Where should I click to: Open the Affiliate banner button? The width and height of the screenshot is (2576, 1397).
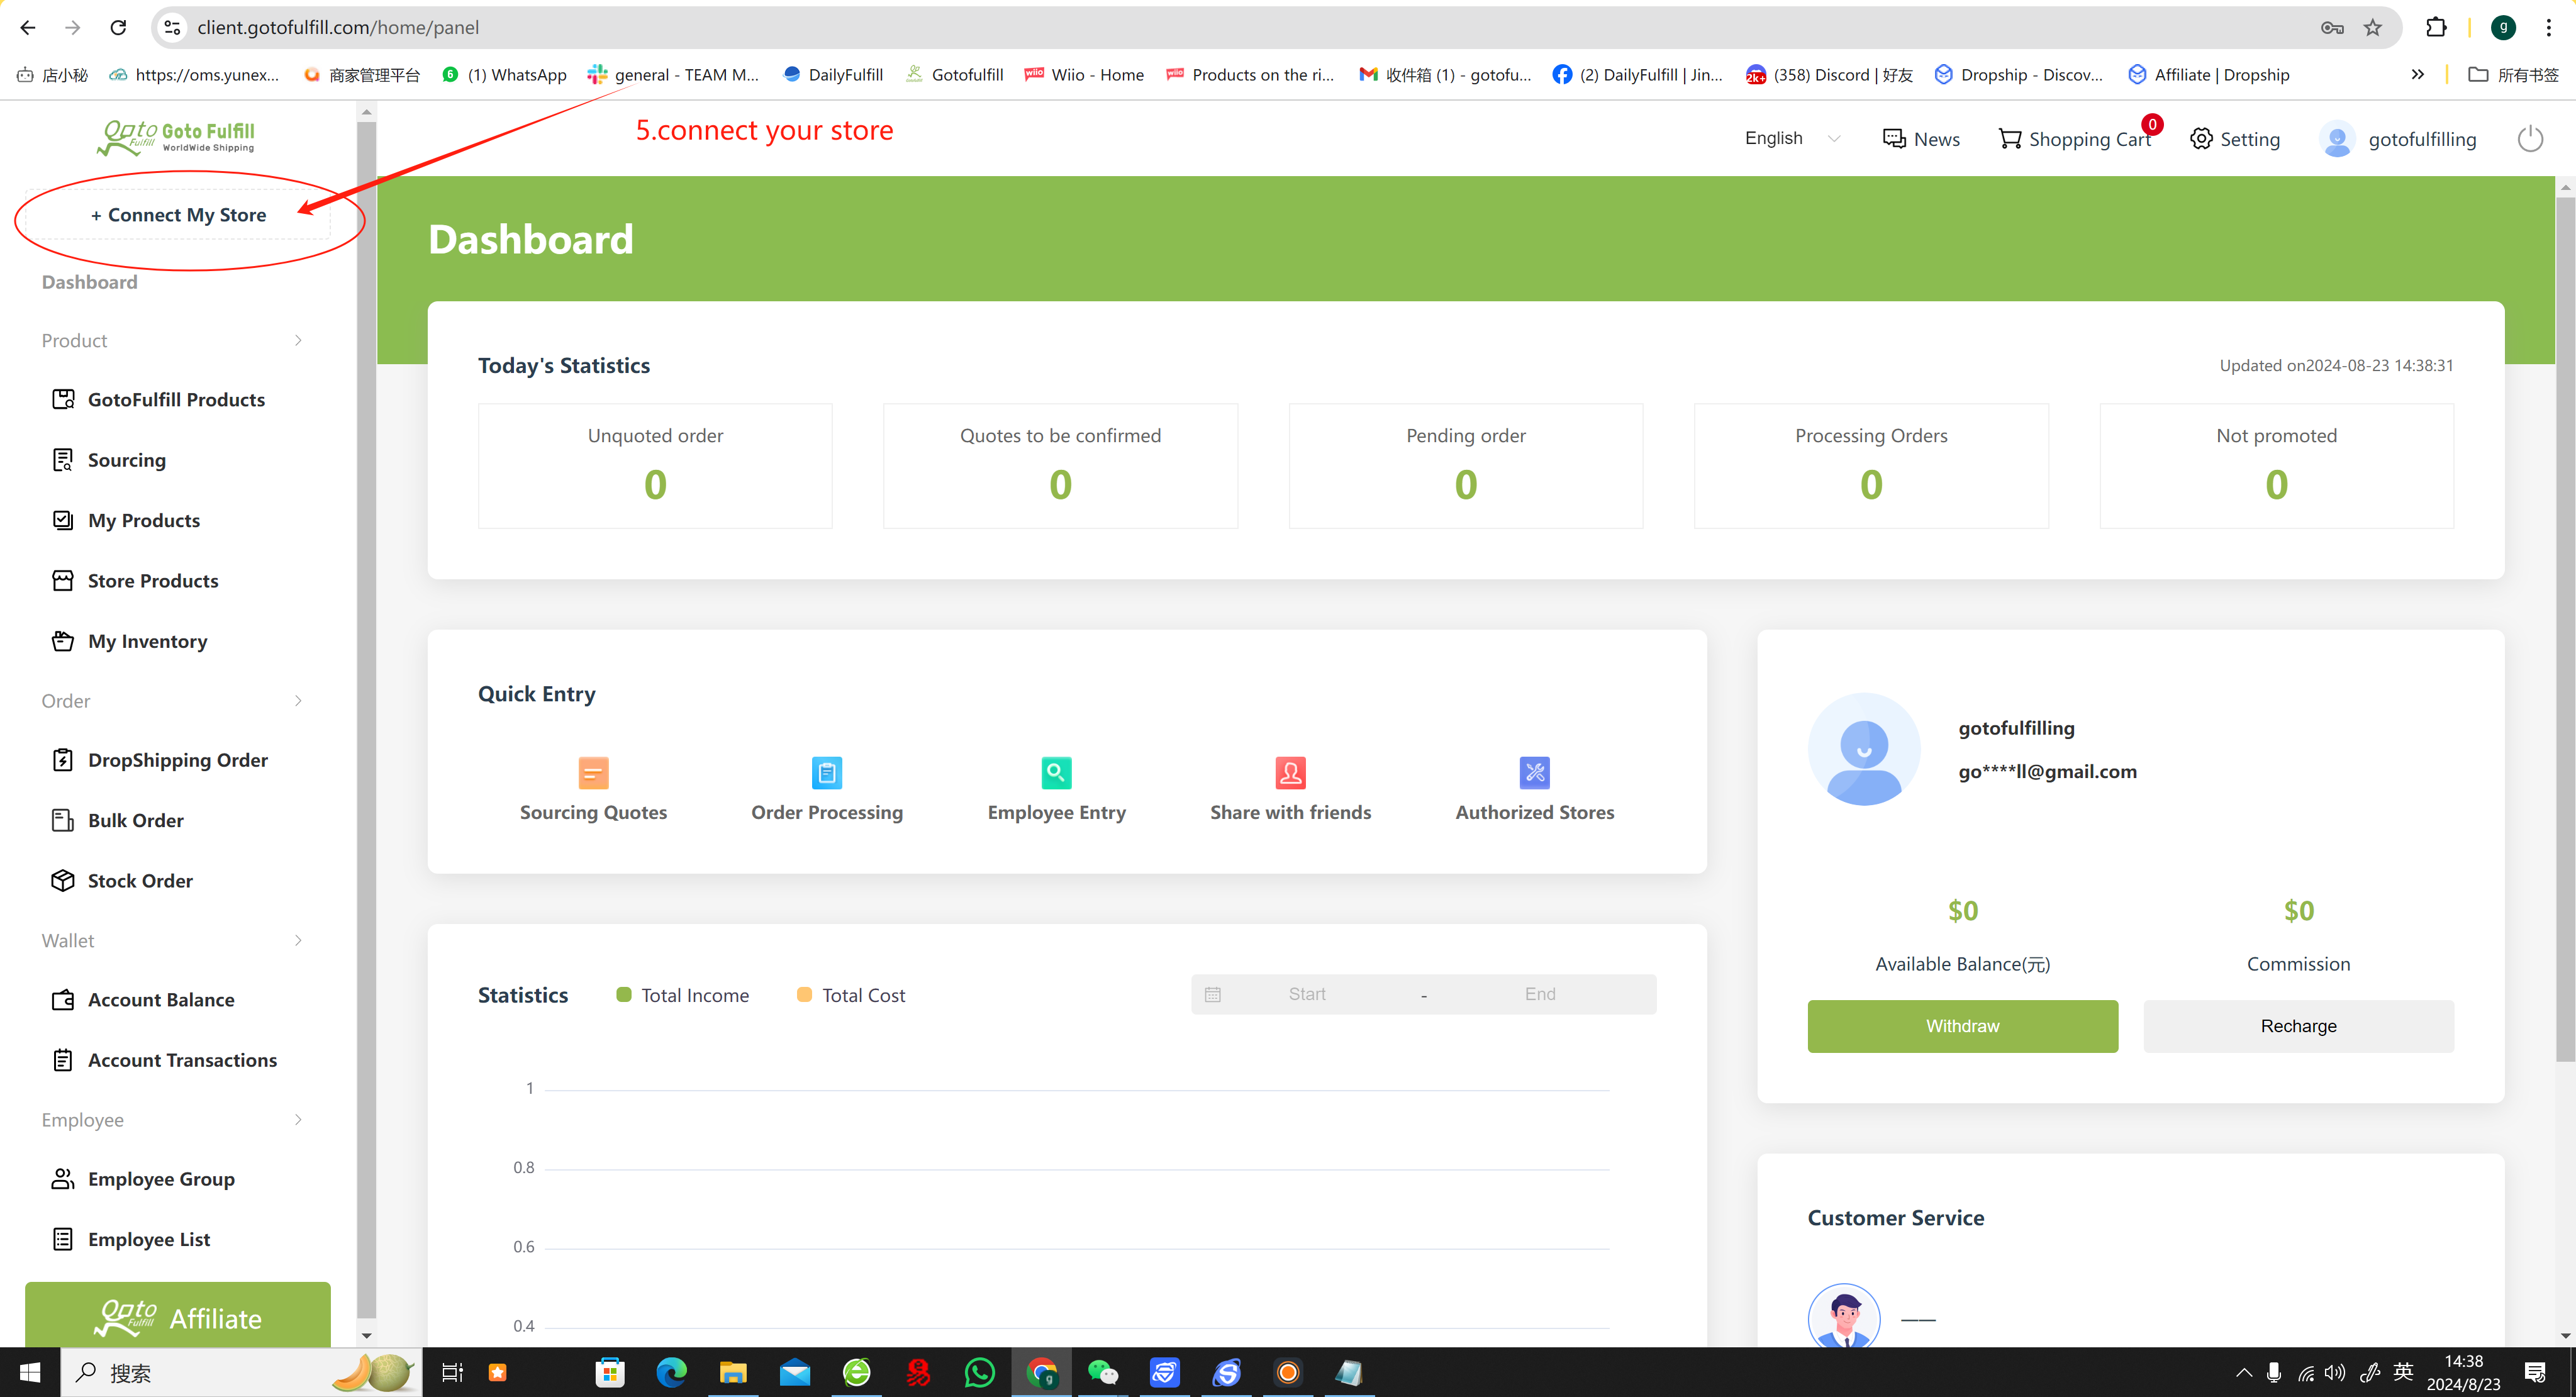178,1315
